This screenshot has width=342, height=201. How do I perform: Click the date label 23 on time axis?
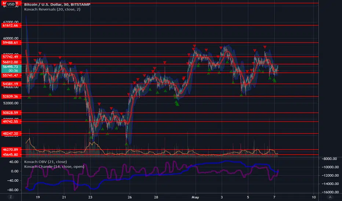(x=90, y=197)
